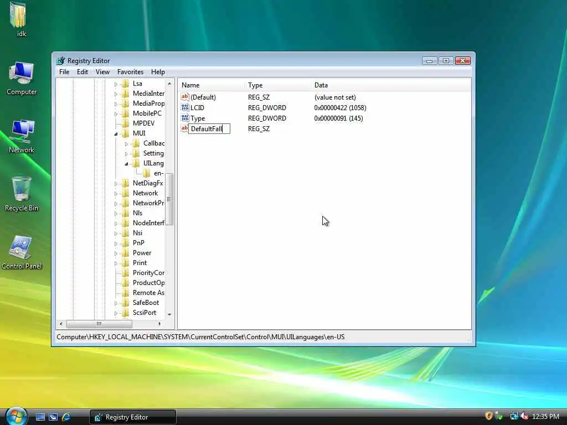Viewport: 567px width, 425px height.
Task: Click the registry path in the status bar
Action: pos(200,337)
